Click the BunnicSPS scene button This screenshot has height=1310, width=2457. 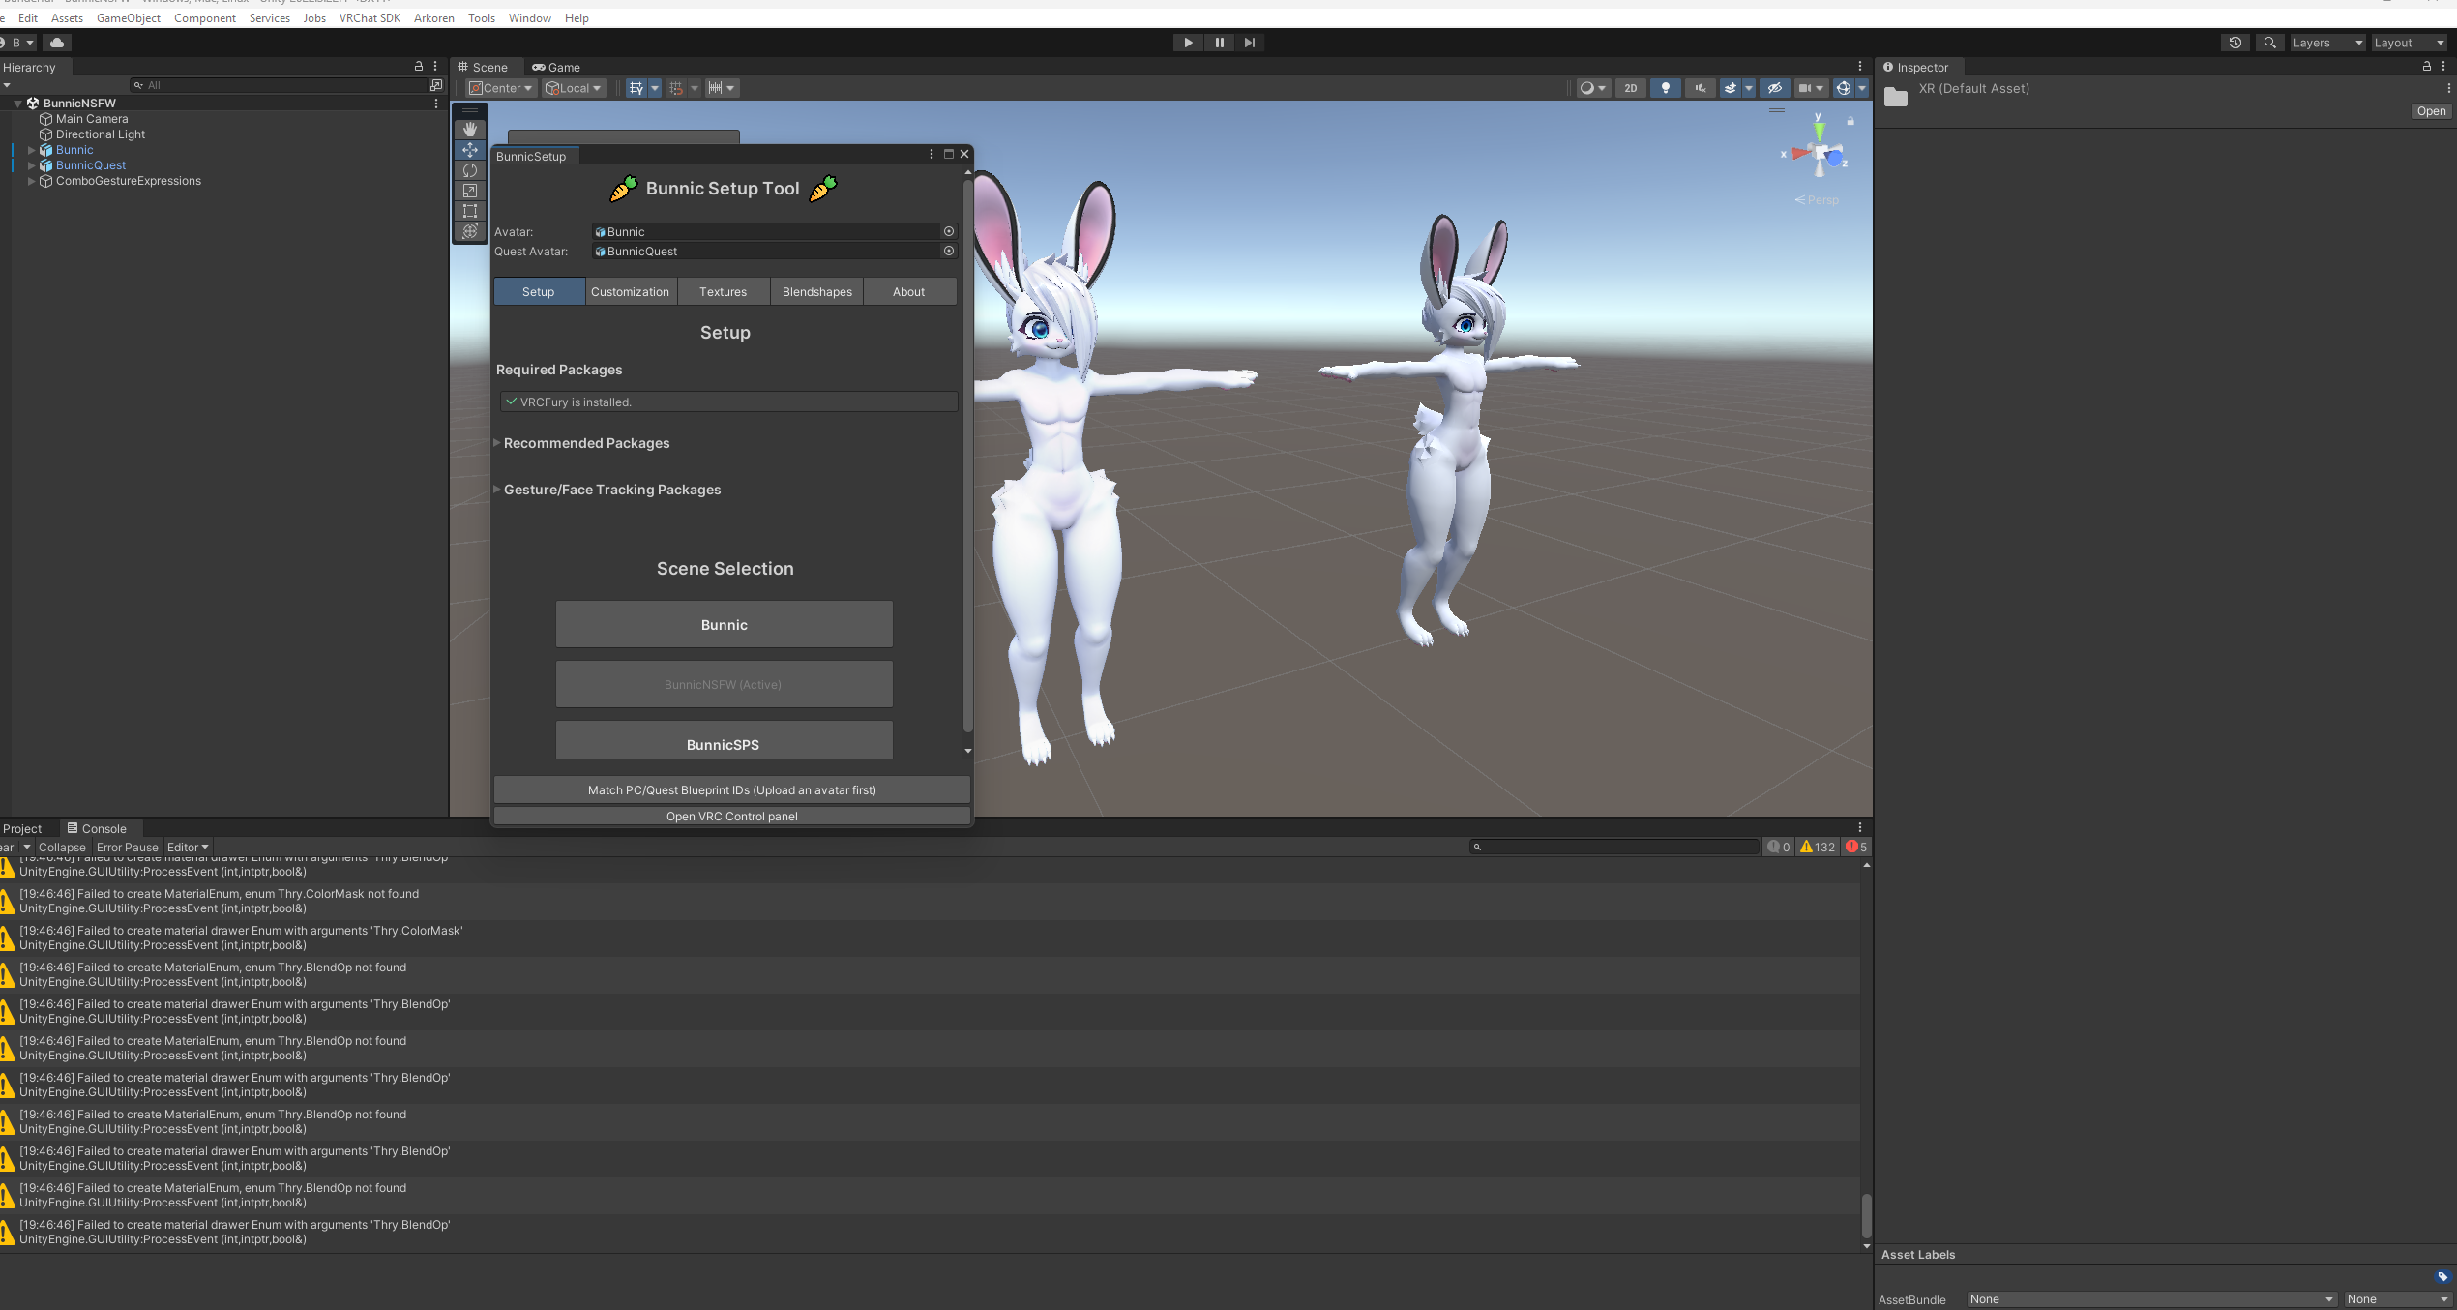click(x=724, y=743)
